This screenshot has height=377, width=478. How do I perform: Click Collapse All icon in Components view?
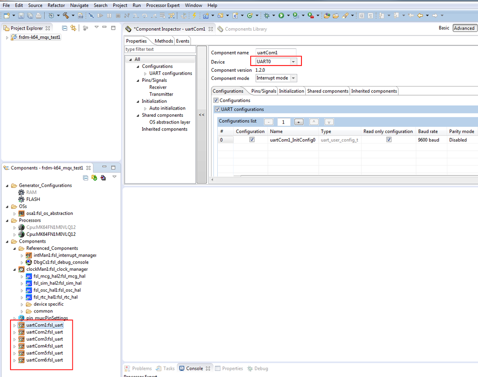[86, 177]
